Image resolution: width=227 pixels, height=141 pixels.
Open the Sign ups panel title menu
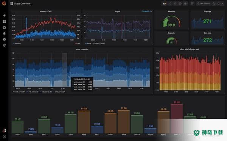click(x=207, y=11)
